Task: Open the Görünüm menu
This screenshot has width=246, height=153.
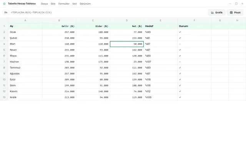Action: (85, 3)
